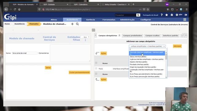Open the Entidades filhas Sim dropdown
Image resolution: width=197 pixels, height=111 pixels.
point(86,37)
